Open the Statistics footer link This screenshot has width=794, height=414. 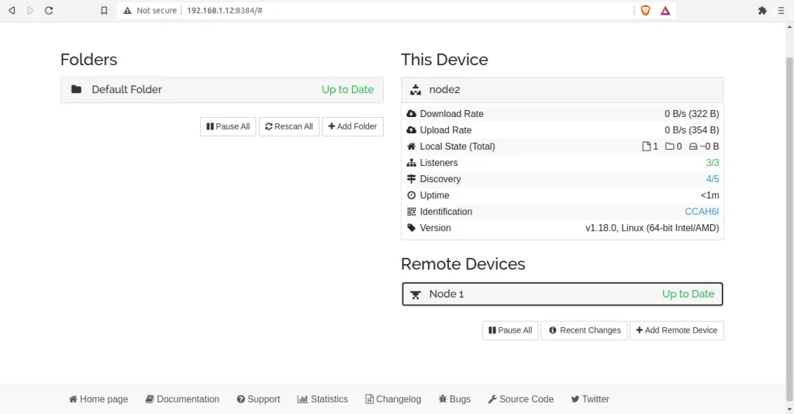coord(323,399)
